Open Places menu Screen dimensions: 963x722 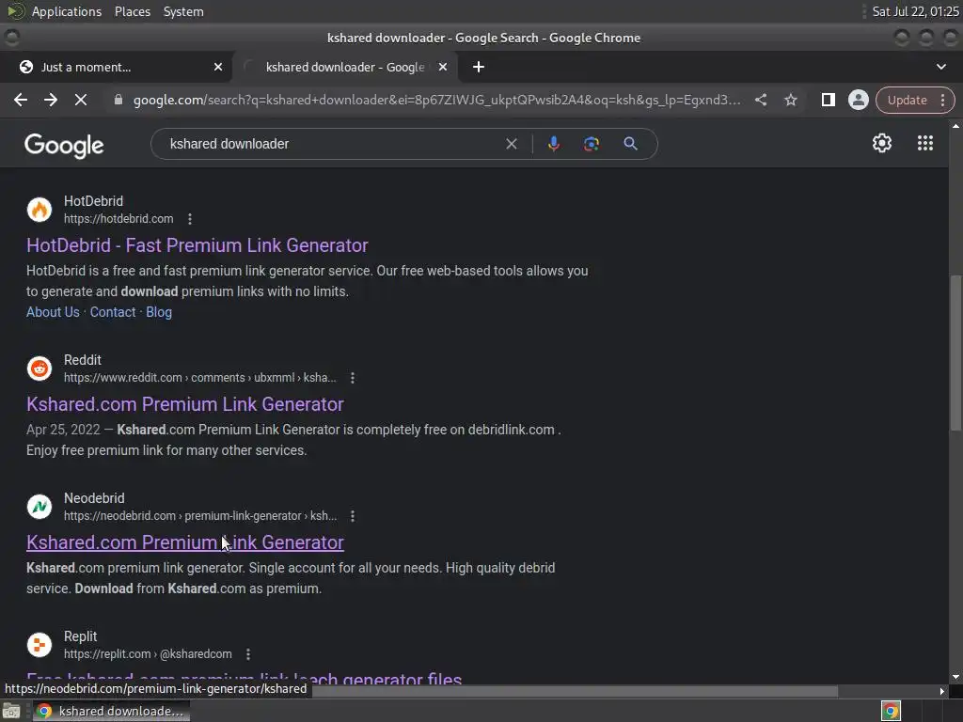(132, 11)
